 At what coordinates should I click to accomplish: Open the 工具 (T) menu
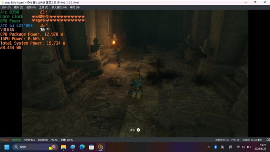[44, 7]
